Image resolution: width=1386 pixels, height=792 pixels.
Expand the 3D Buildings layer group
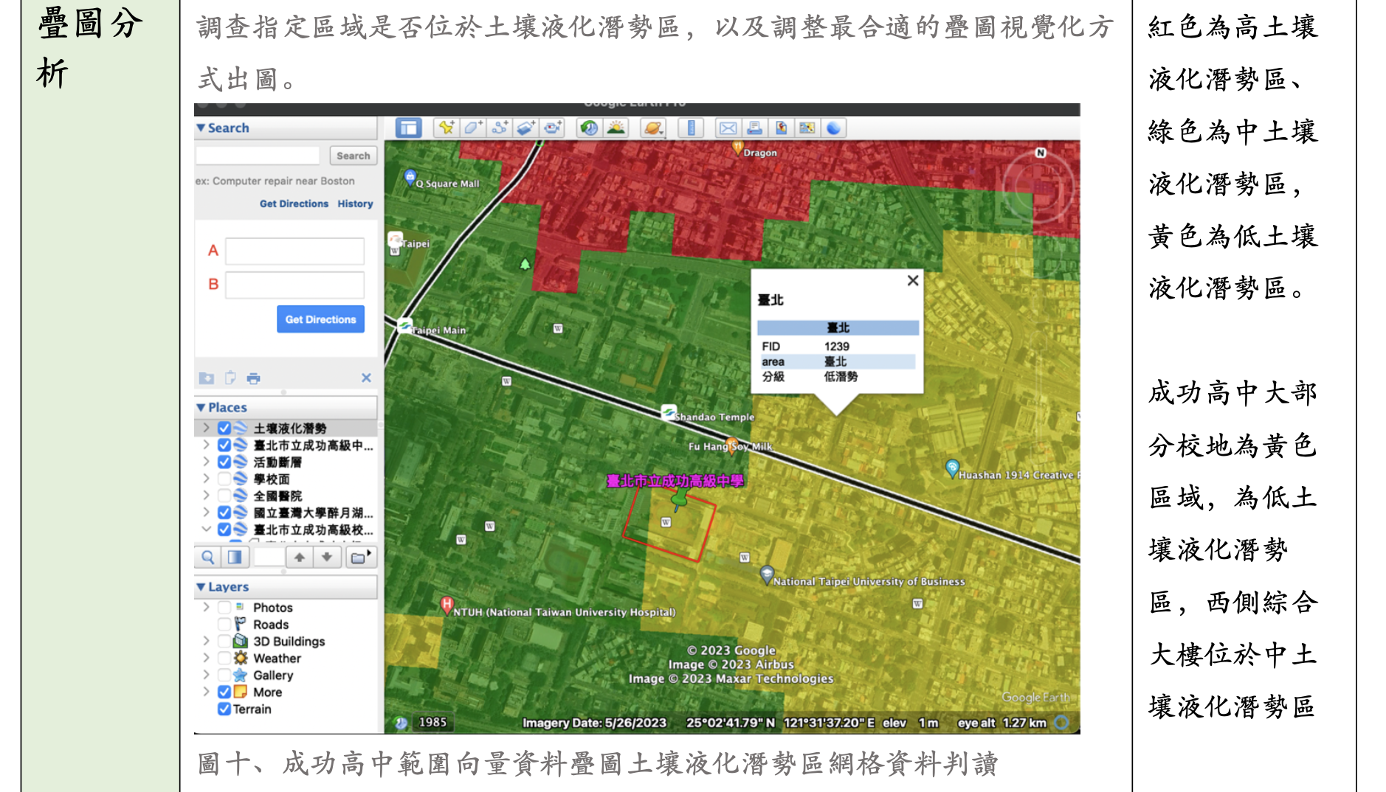206,642
